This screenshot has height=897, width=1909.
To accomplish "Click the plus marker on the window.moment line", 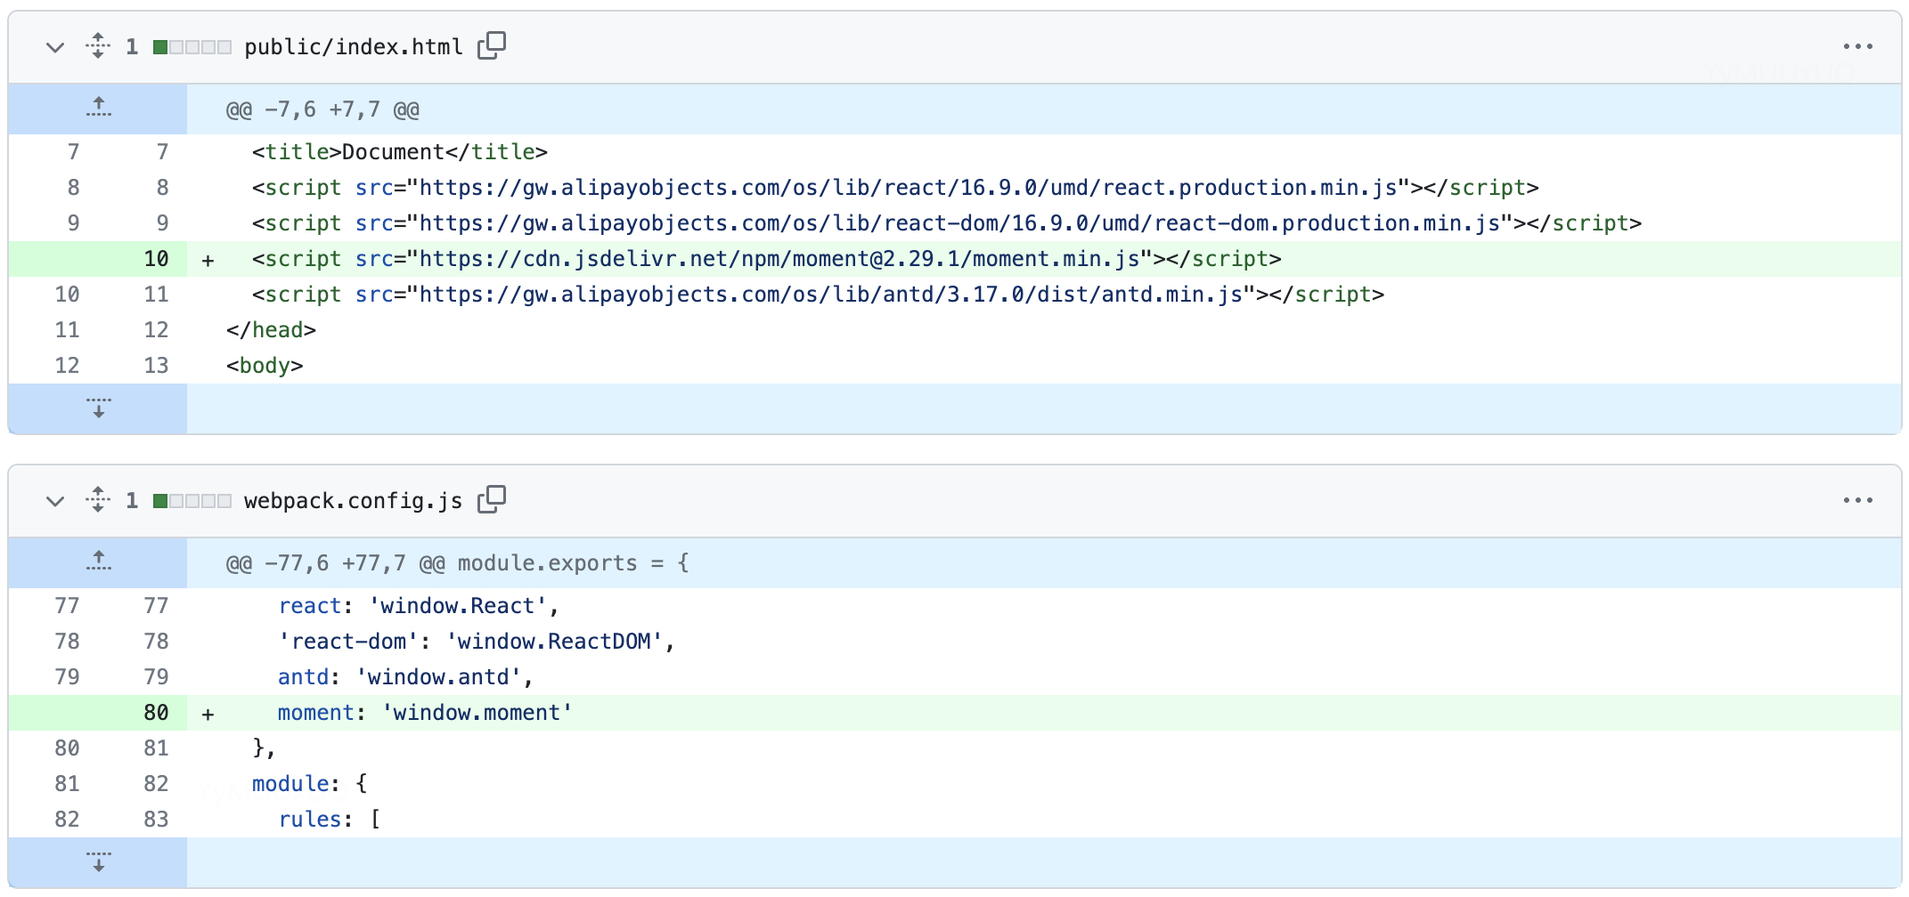I will [x=208, y=715].
